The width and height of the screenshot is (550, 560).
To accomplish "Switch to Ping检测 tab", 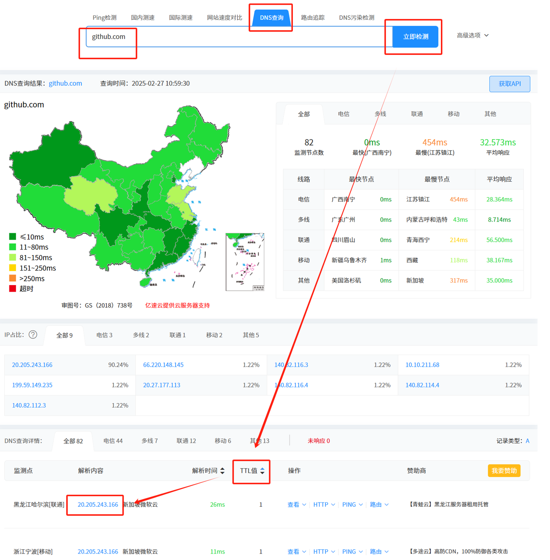I will pos(104,18).
